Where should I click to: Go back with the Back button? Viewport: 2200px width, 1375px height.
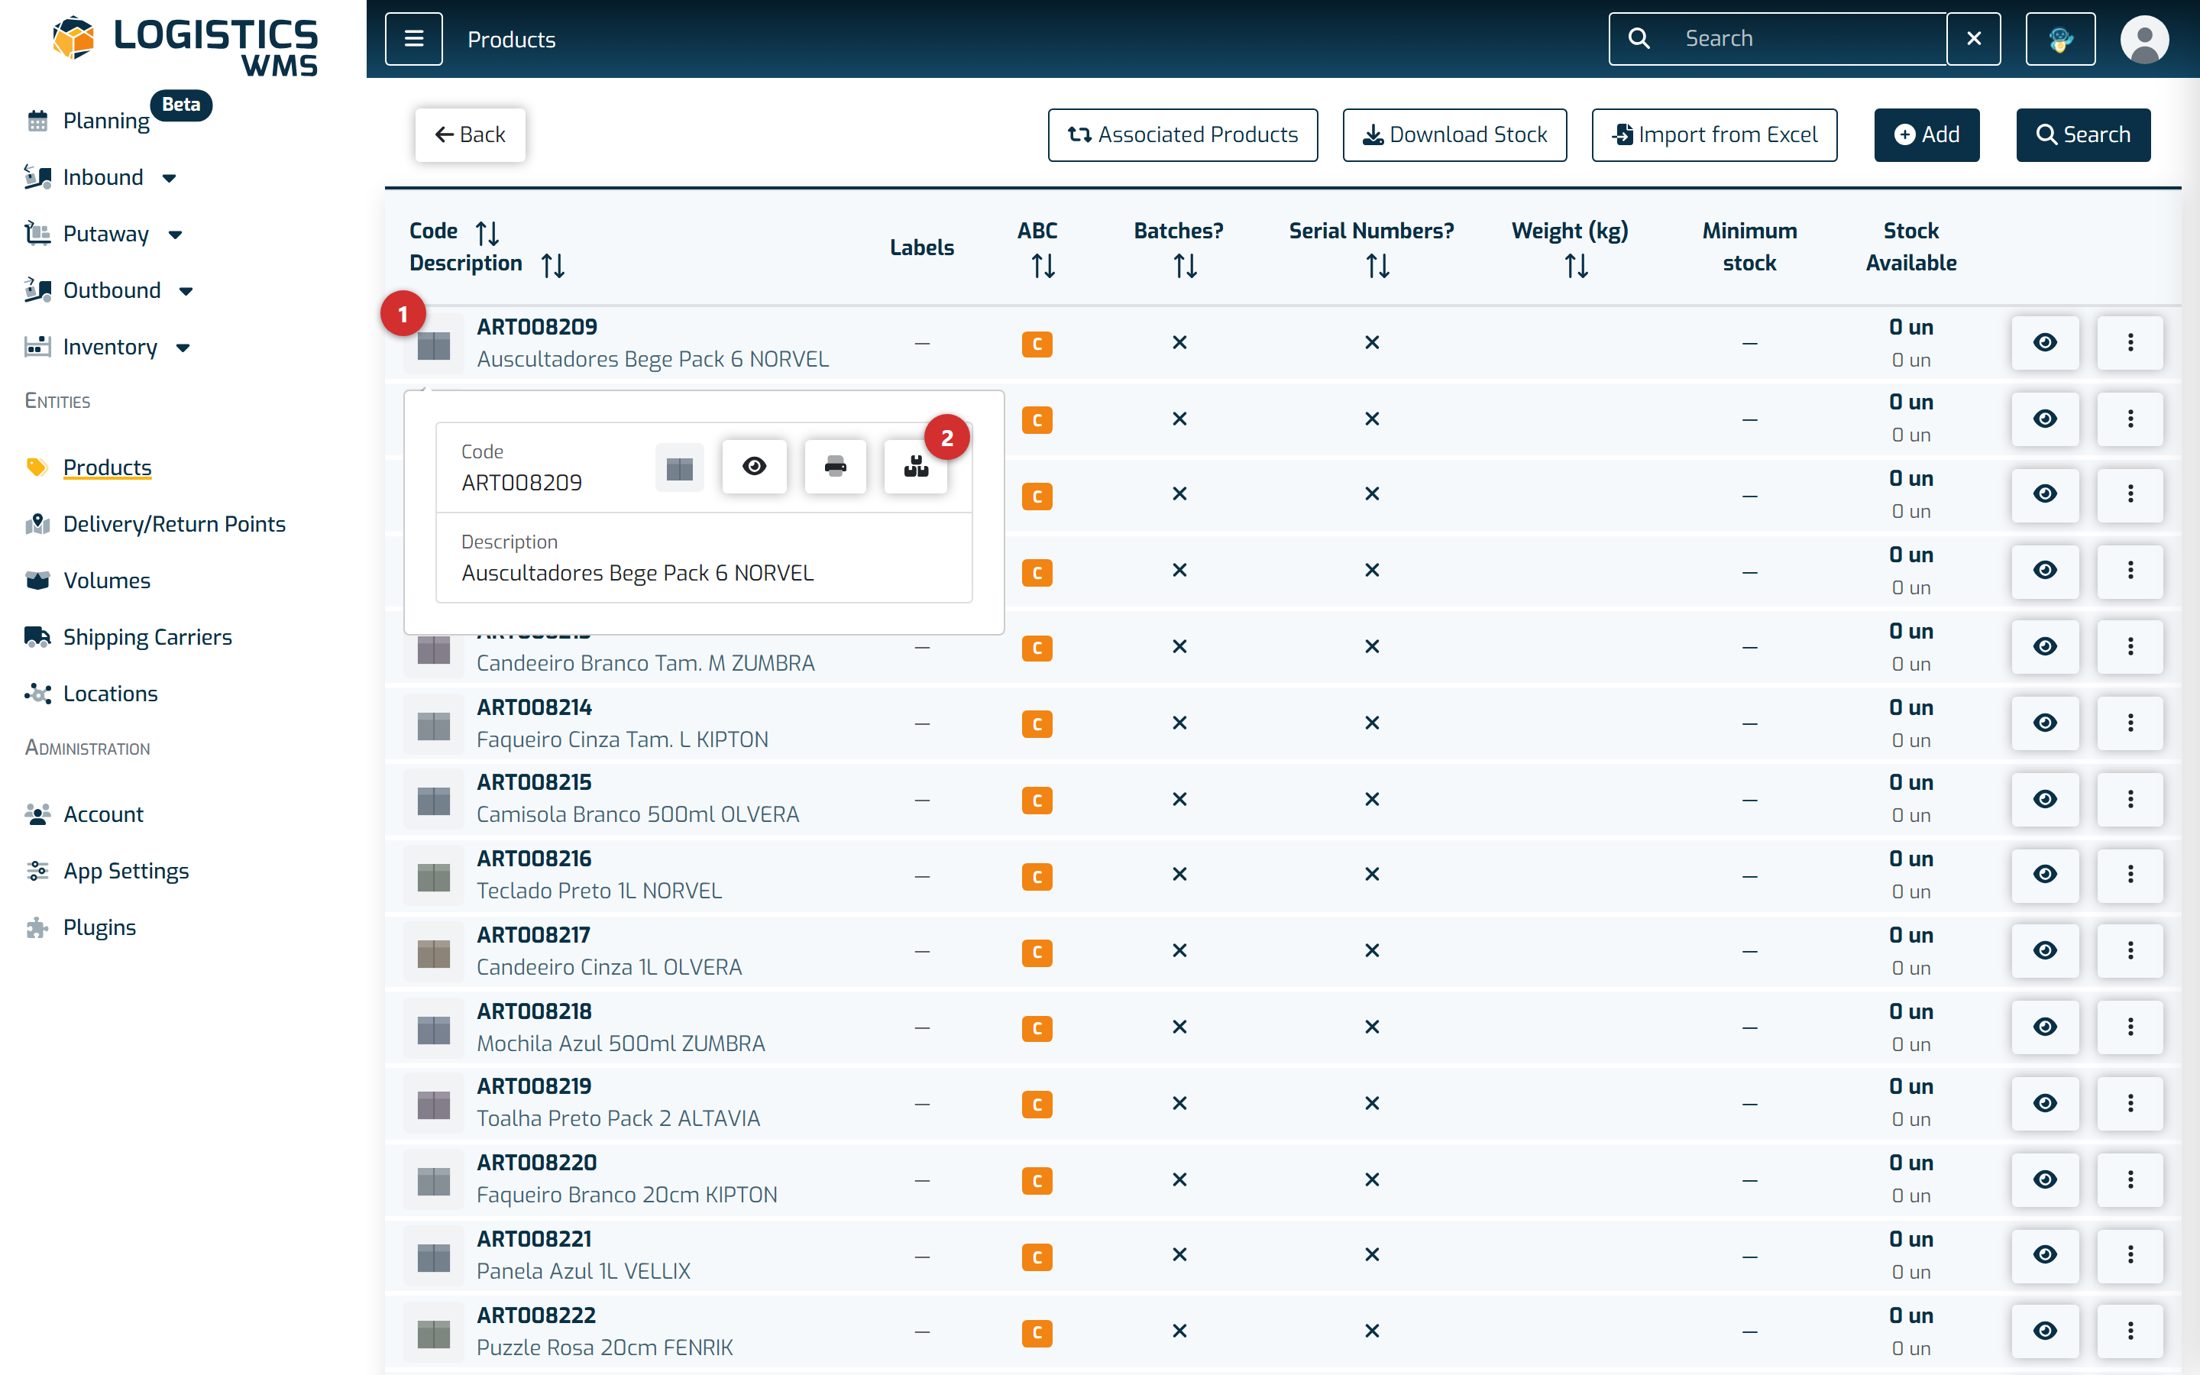[x=470, y=134]
